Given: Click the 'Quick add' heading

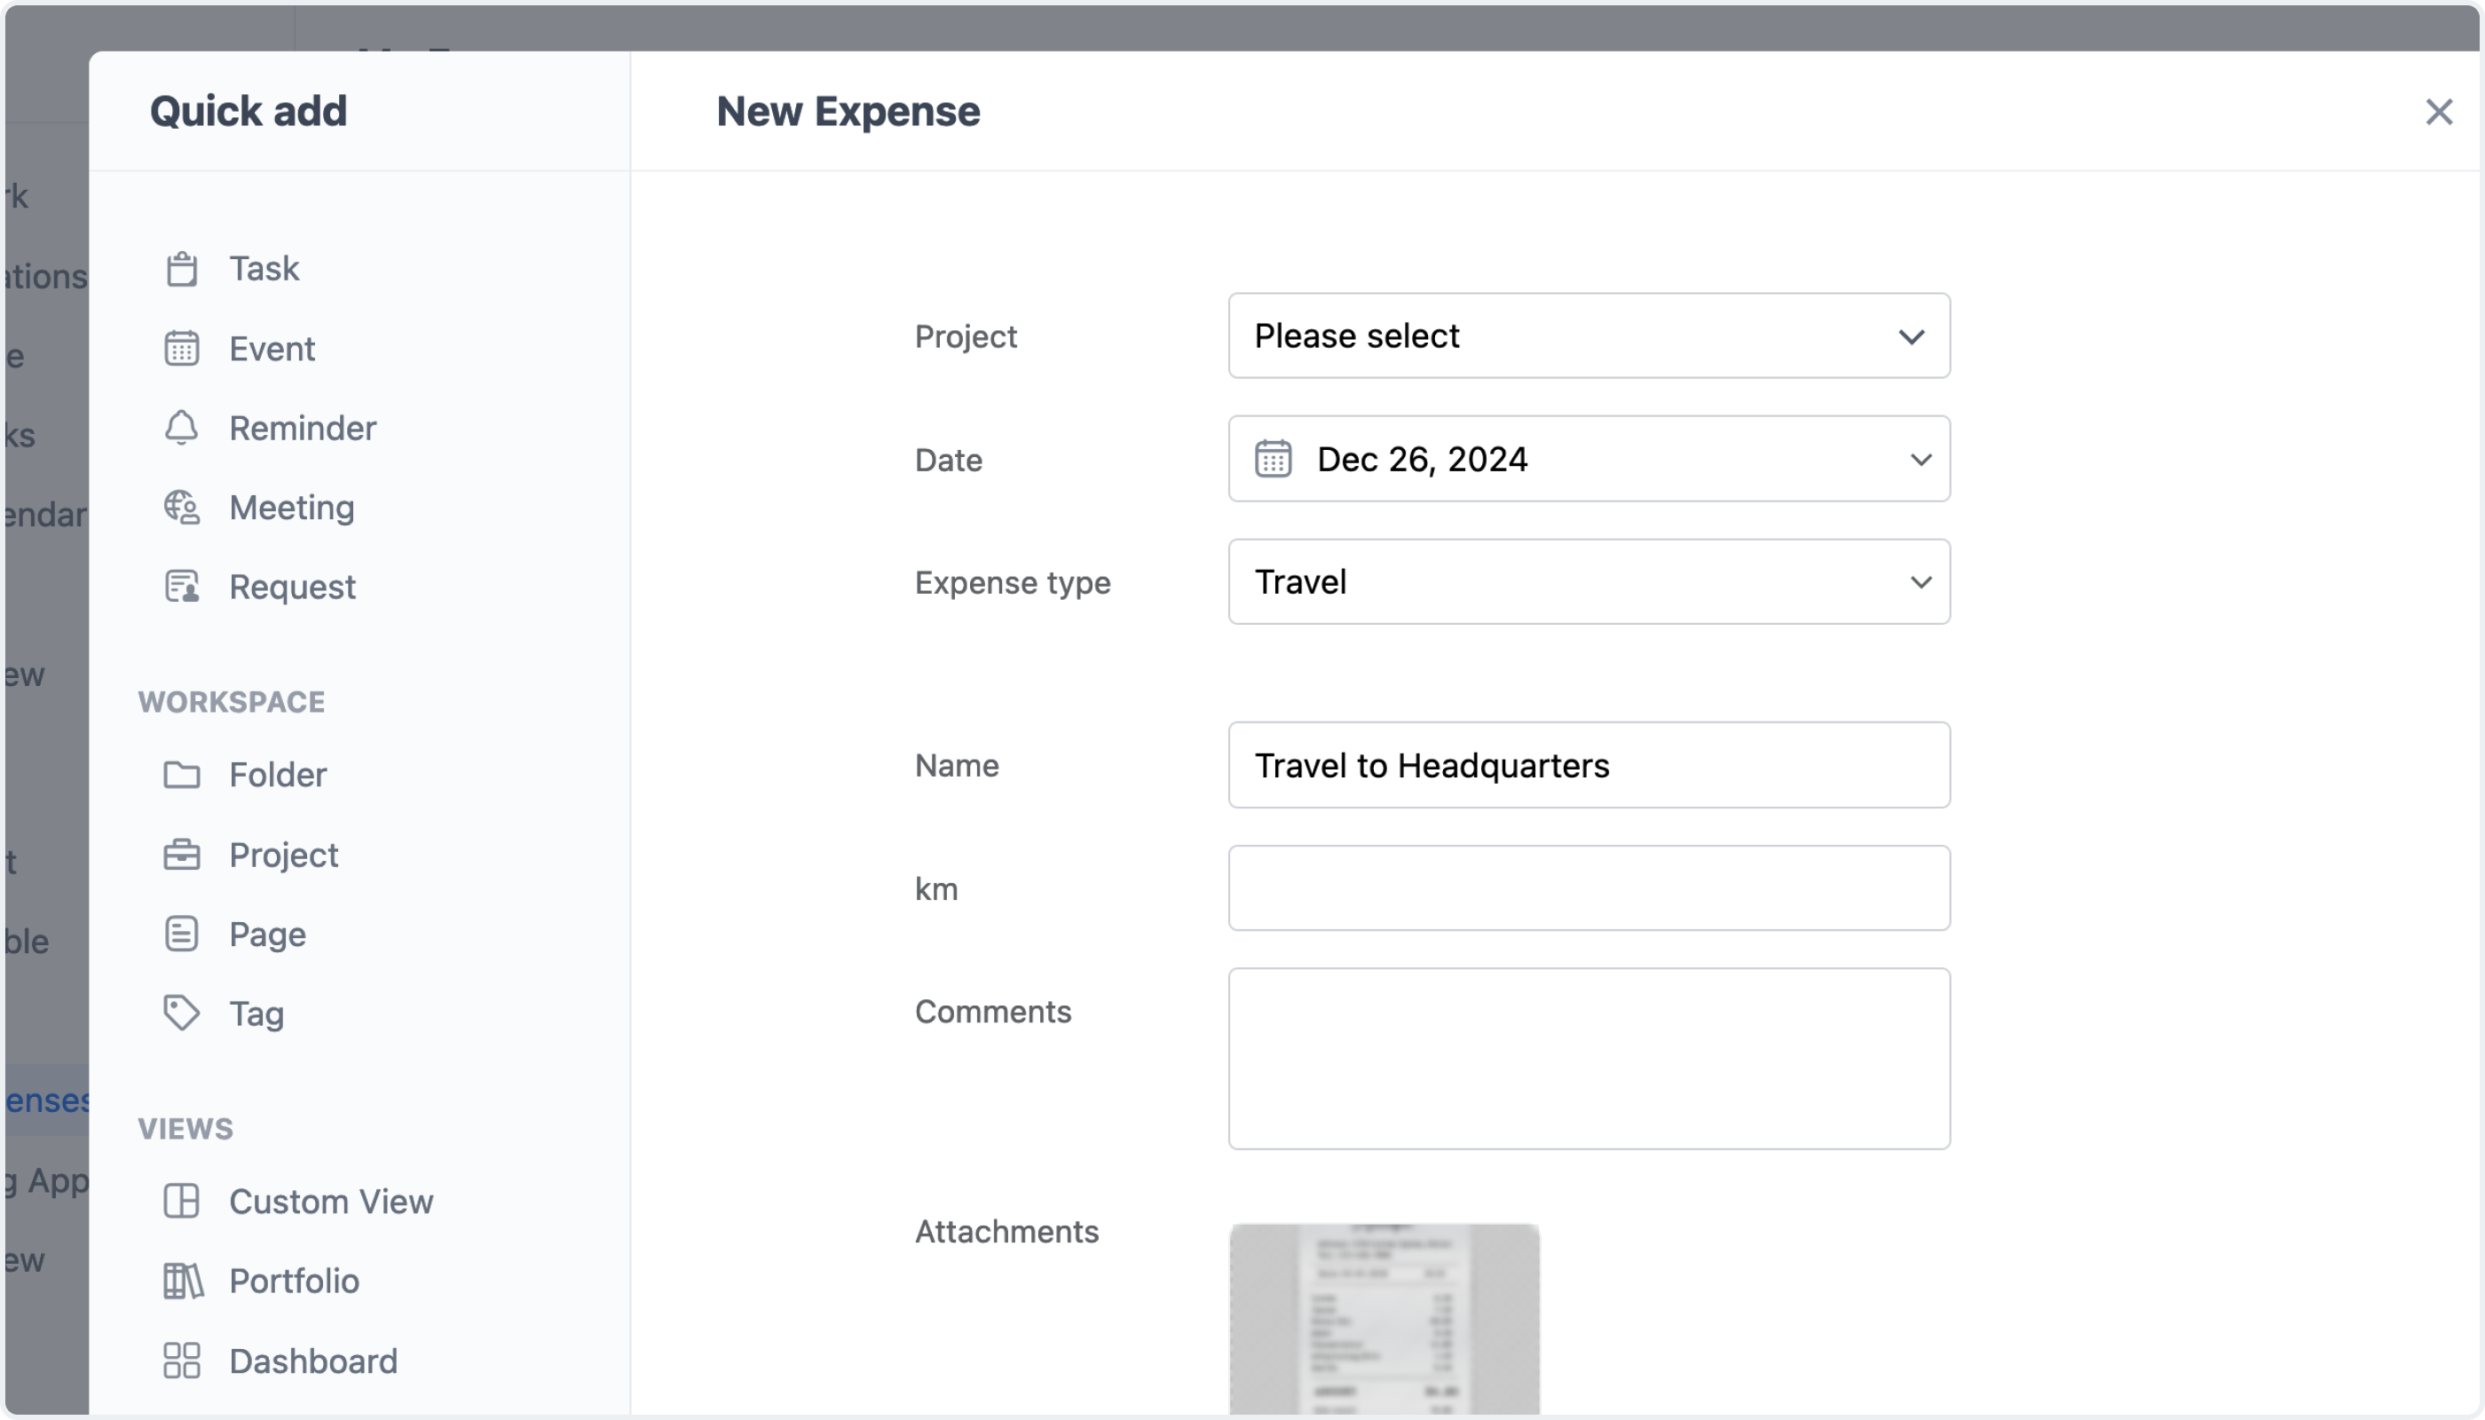Looking at the screenshot, I should click(248, 111).
